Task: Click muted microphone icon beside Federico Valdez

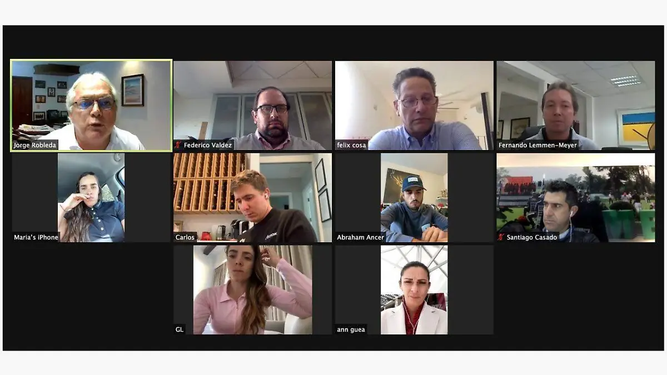Action: tap(178, 145)
